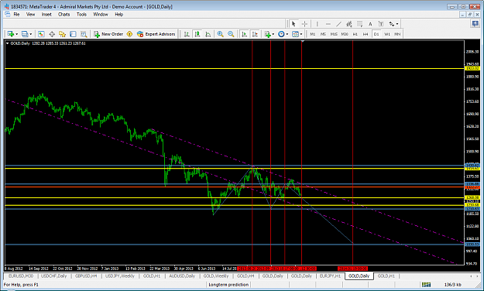Open the Data Window crosshair-target icon
Screen dimensions: 484x291
(52, 34)
